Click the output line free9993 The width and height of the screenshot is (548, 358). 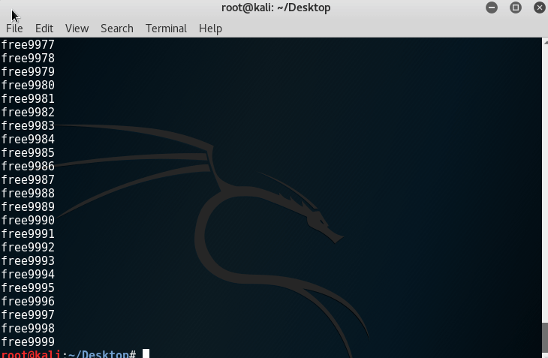(28, 260)
